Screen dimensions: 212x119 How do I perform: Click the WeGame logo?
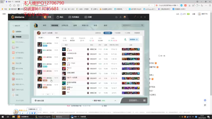(18, 17)
